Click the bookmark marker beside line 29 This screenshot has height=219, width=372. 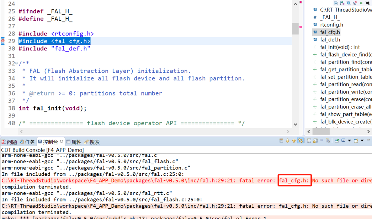(x=2, y=41)
